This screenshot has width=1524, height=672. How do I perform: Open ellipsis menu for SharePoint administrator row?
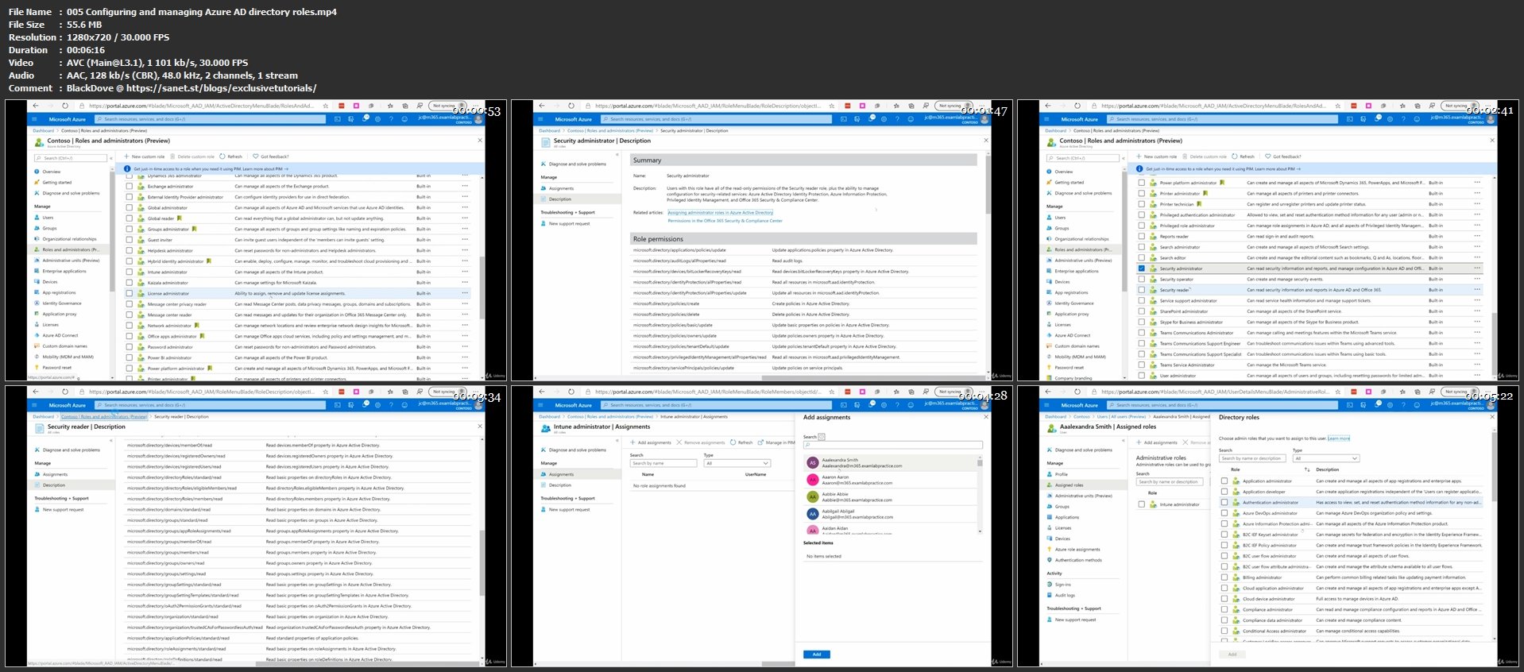(x=1477, y=311)
